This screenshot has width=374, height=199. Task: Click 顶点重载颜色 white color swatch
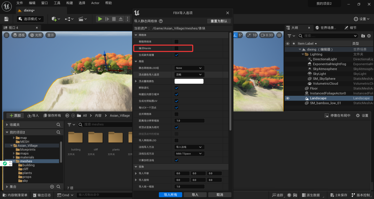pos(189,81)
